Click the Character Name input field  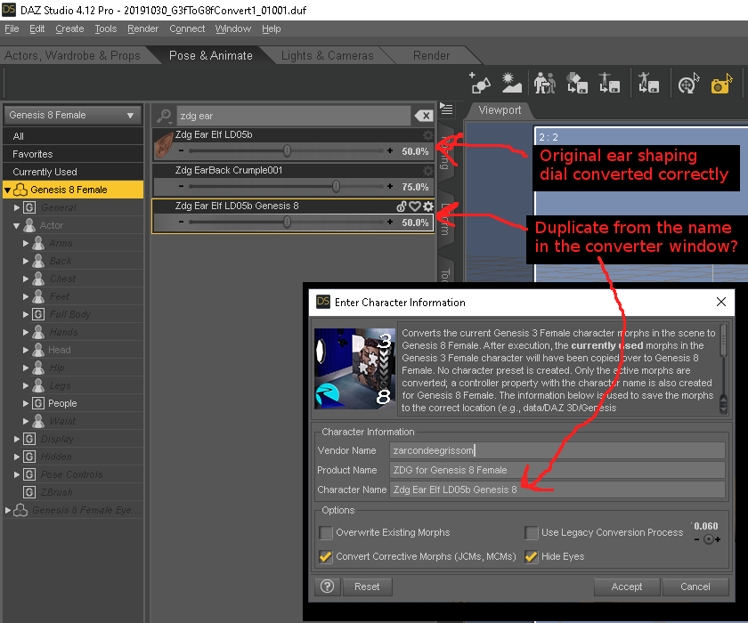557,489
